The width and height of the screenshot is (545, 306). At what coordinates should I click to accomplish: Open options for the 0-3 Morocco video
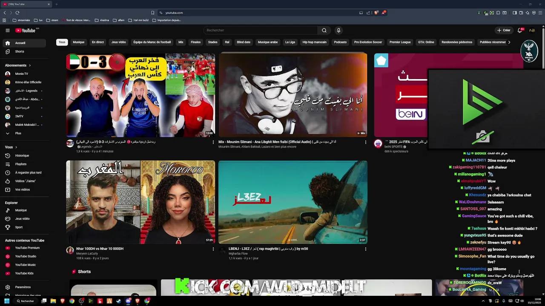[213, 142]
